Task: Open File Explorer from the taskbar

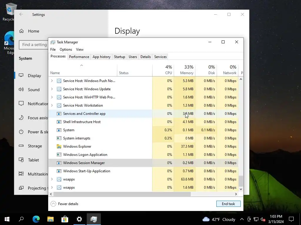Action: coord(51,219)
